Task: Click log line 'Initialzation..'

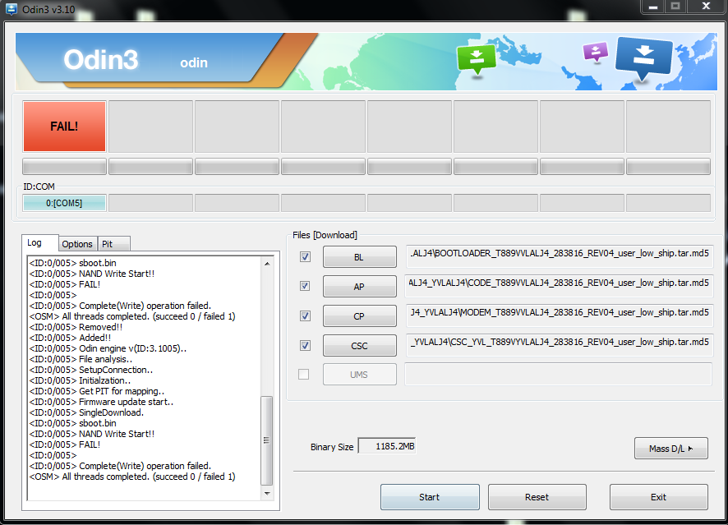Action: [x=80, y=380]
